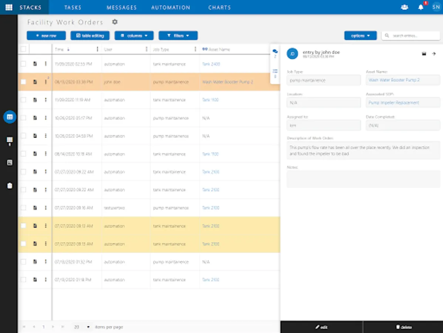
Task: Open the comments icon on detail panel
Action: click(x=275, y=52)
